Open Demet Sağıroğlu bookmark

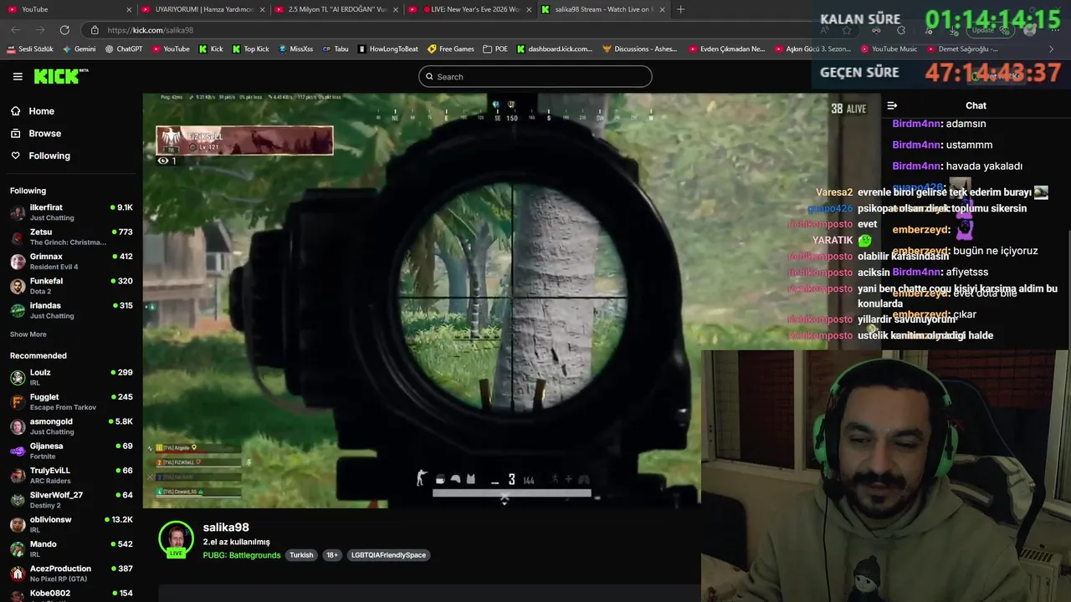[x=962, y=49]
